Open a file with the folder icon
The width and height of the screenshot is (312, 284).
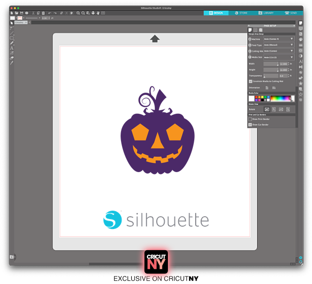(16, 13)
